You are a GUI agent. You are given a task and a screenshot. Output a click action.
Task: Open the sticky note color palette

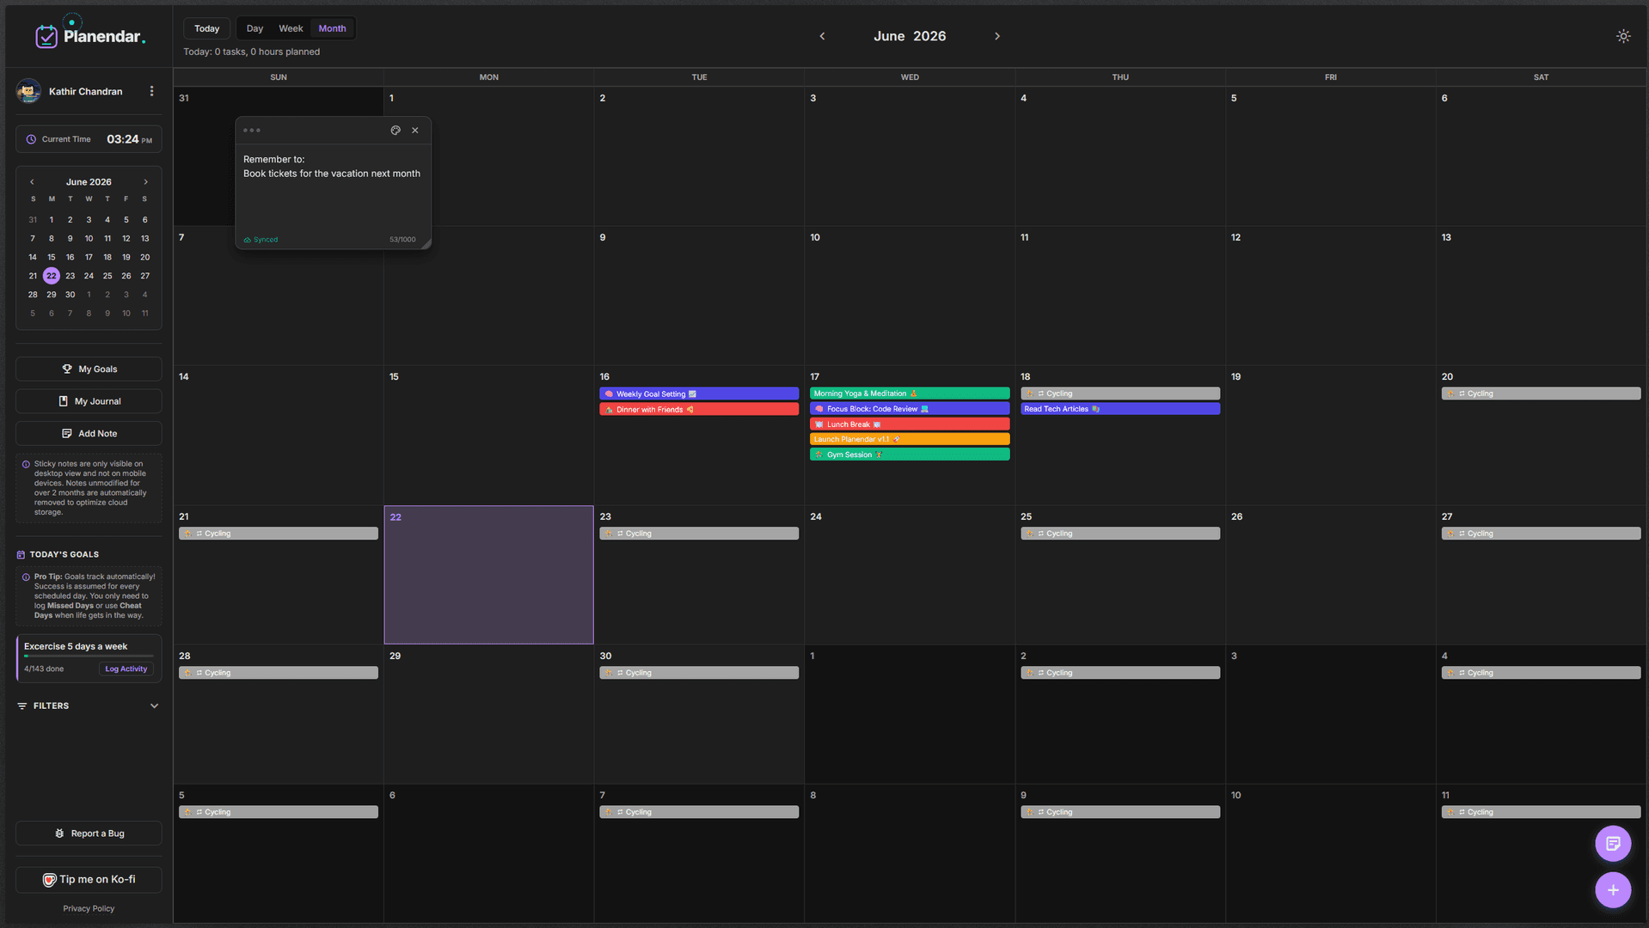[395, 131]
